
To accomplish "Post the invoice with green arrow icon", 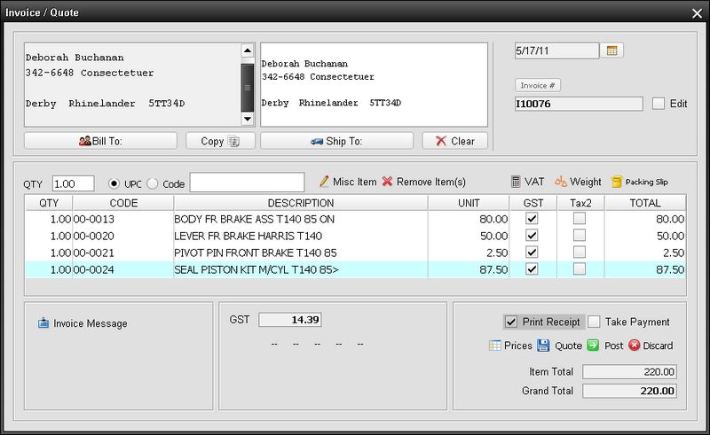I will [x=593, y=346].
